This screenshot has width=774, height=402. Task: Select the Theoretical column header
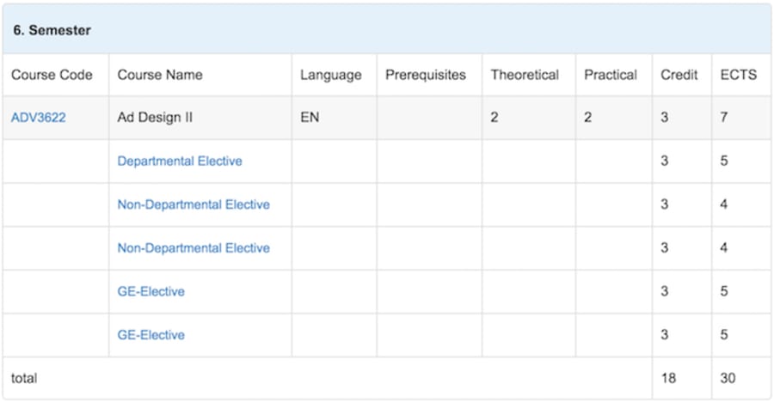(x=525, y=75)
